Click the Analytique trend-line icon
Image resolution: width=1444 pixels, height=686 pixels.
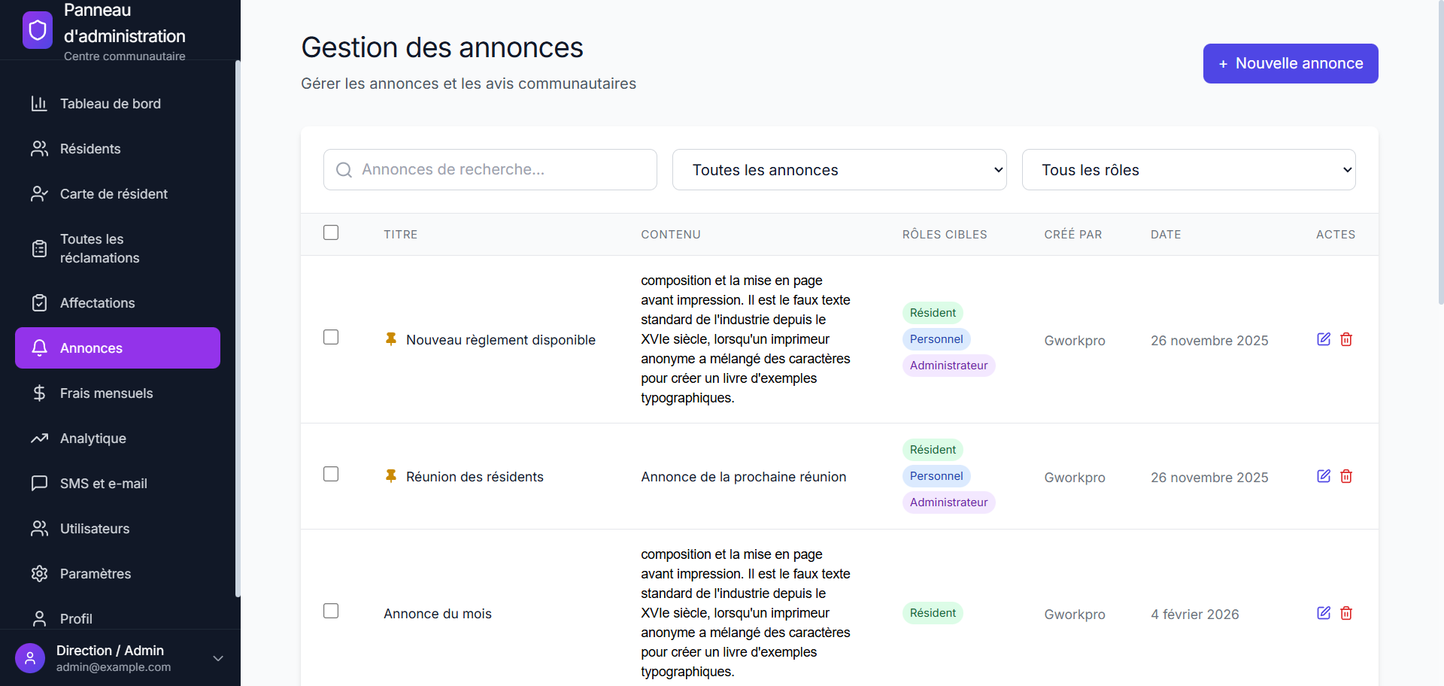(39, 439)
